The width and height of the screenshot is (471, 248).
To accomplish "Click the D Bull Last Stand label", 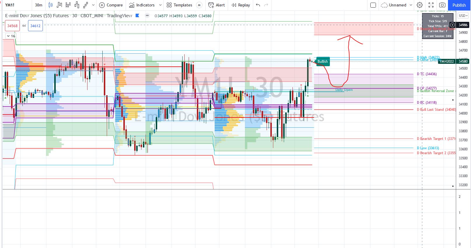I will 436,110.
